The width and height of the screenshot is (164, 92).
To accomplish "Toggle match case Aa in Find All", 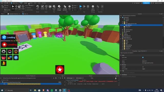I will [54, 78].
